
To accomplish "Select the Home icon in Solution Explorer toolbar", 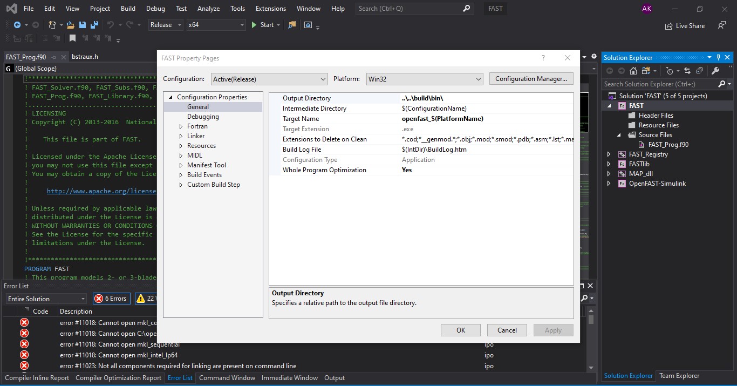I will tap(633, 71).
